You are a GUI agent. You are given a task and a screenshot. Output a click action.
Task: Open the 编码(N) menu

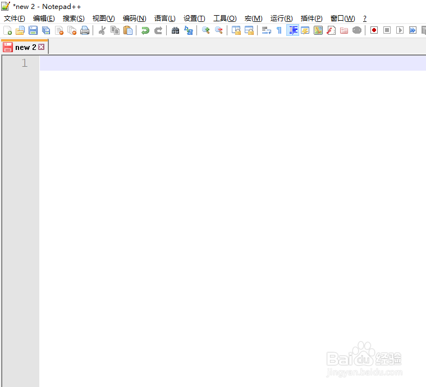coord(135,18)
